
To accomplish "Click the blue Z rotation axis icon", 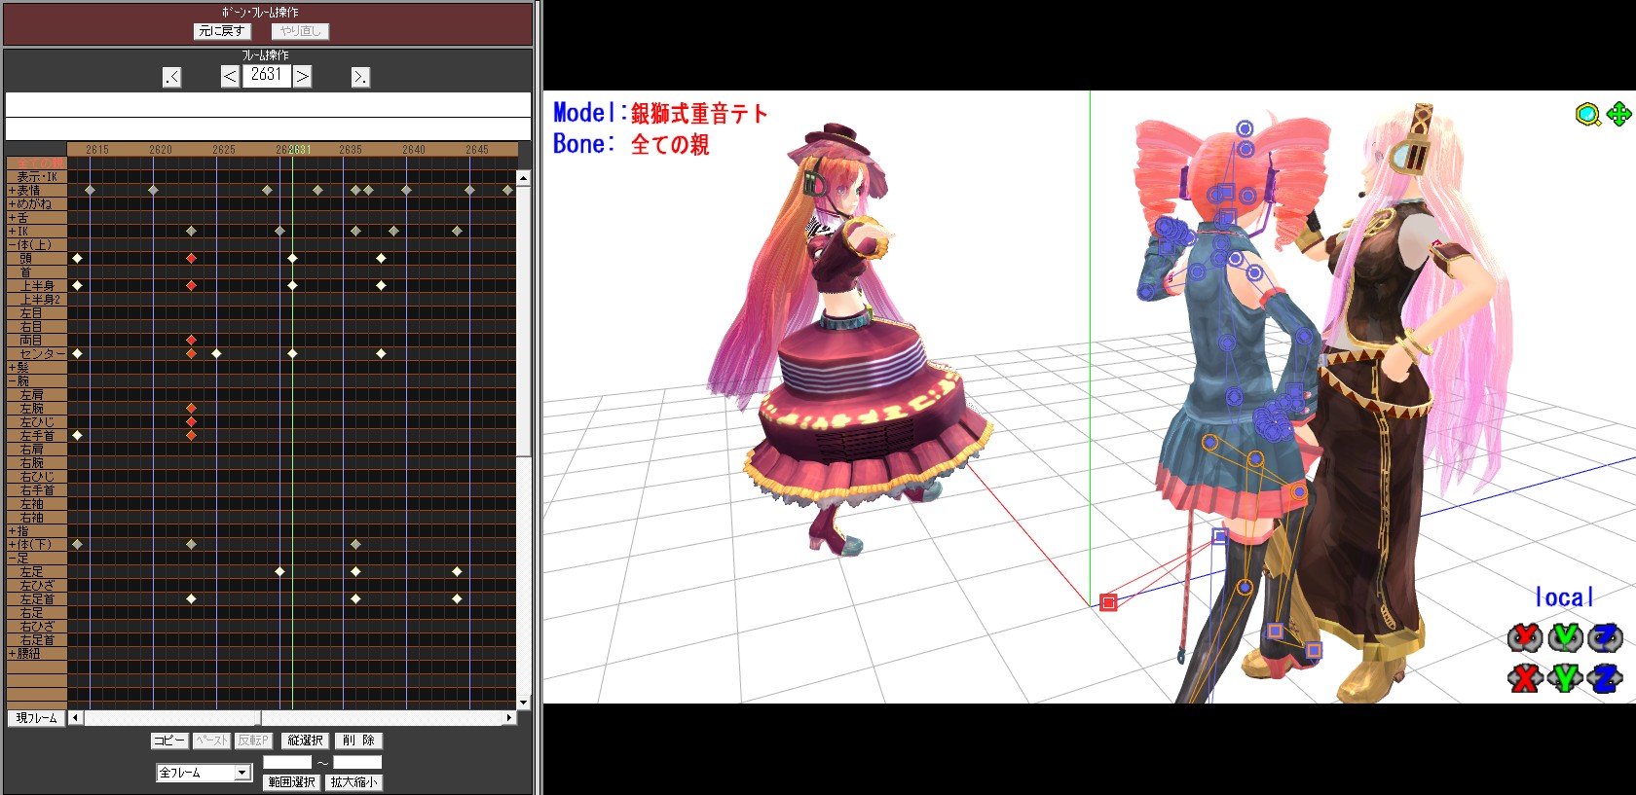I will pos(1606,637).
